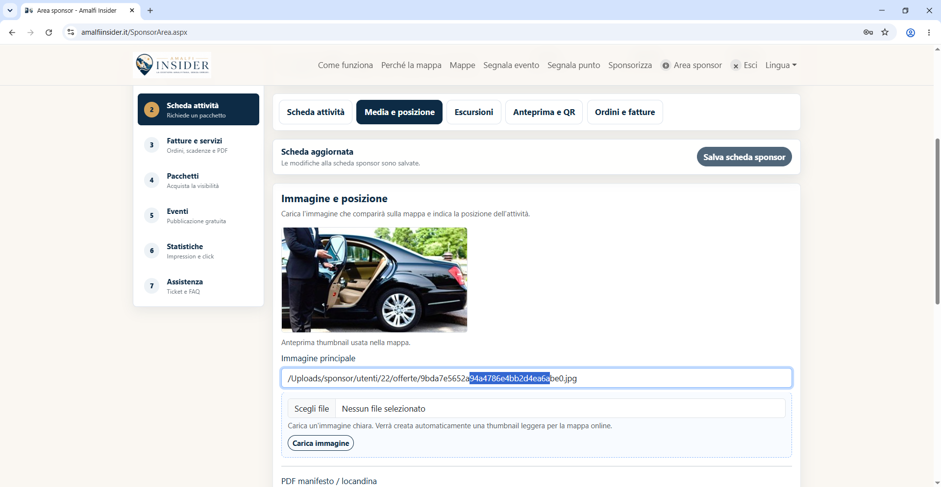Click 'Anteprima thumbnail usata nella mappa.' caption
Viewport: 941px width, 487px height.
(x=346, y=343)
